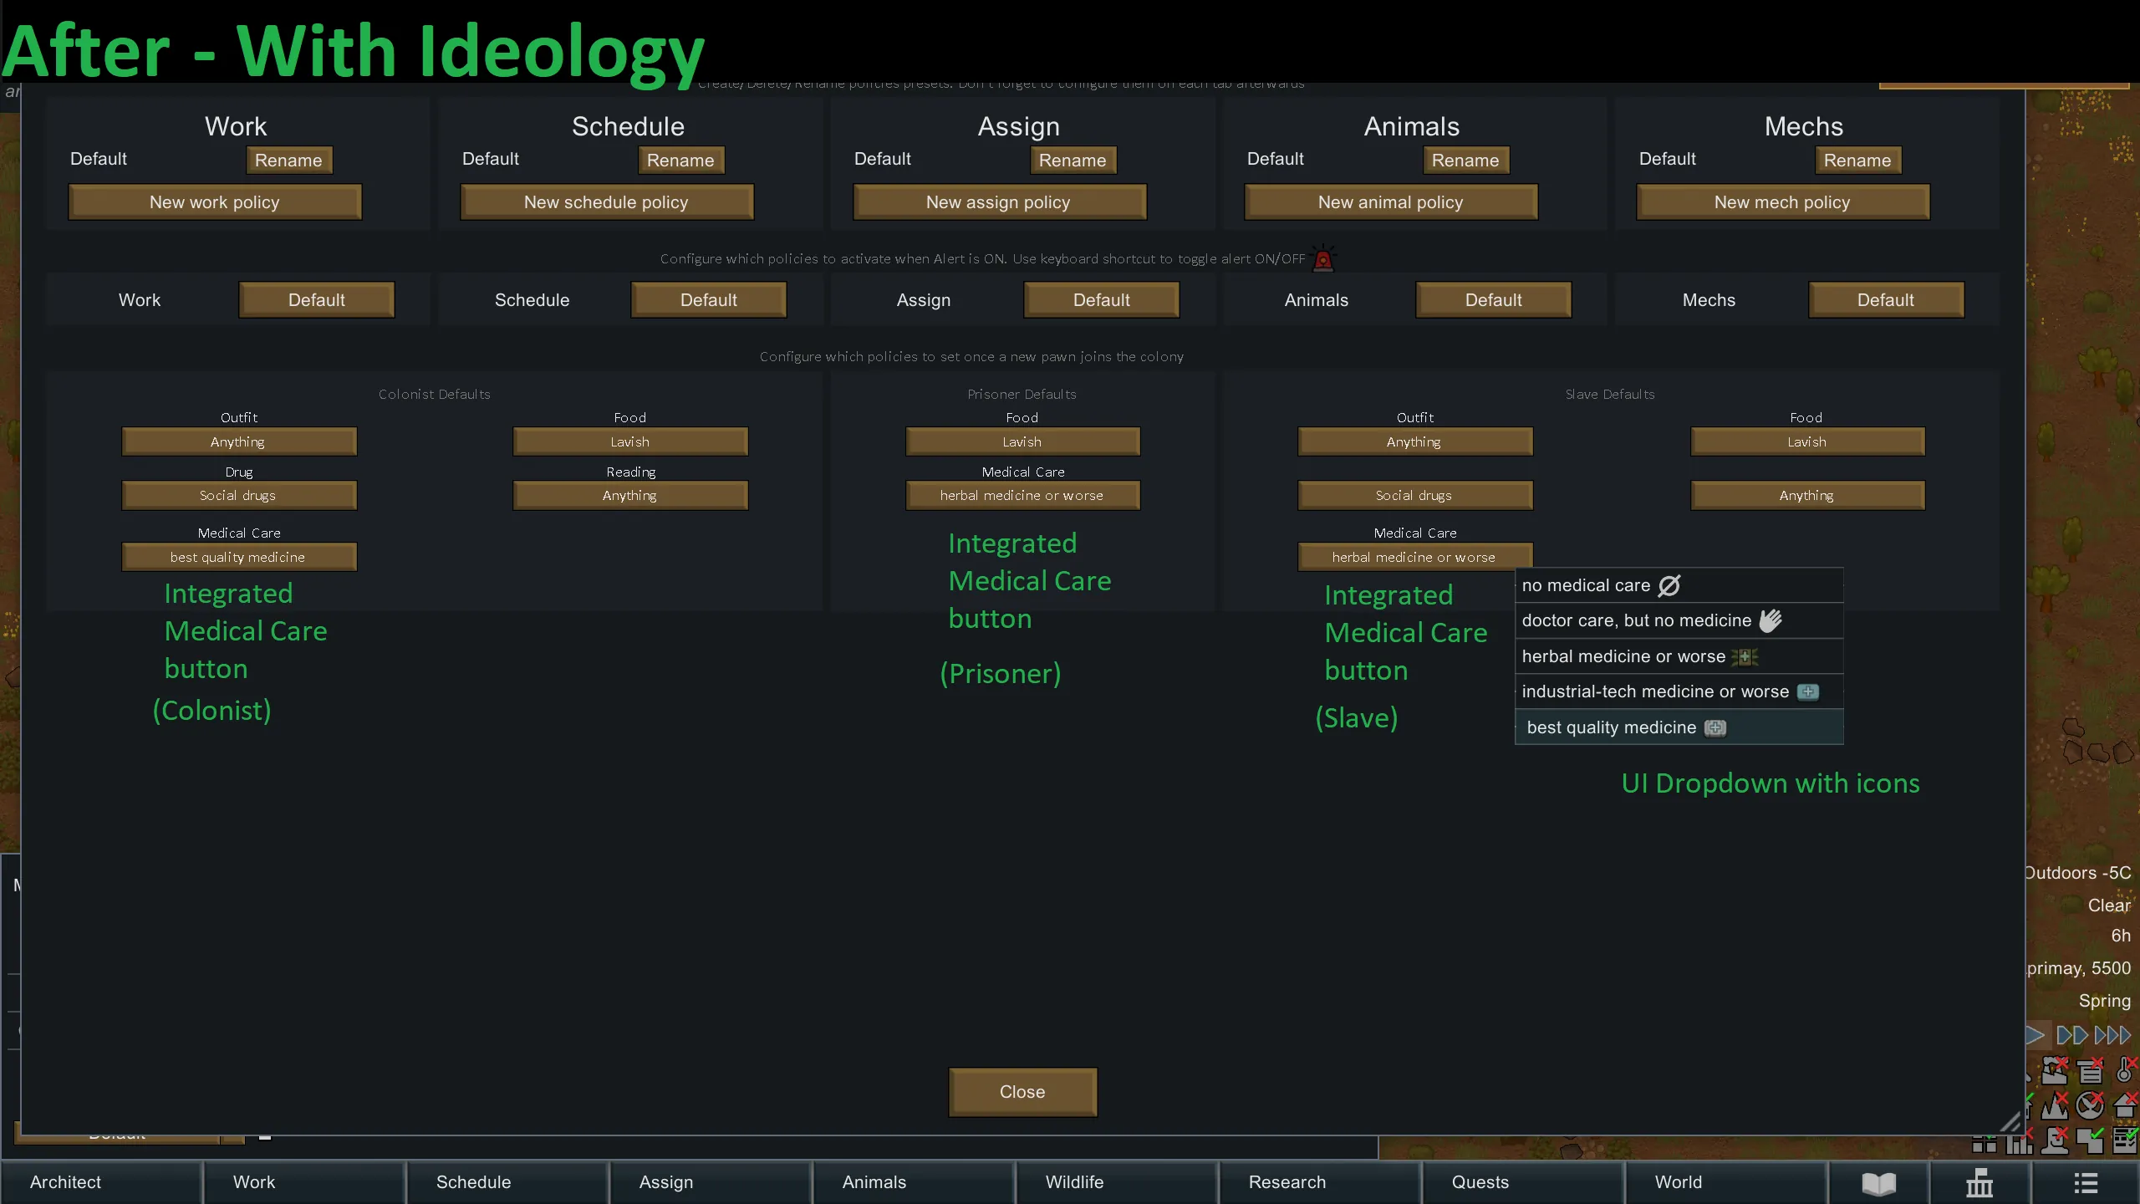Click the red alert siren icon
This screenshot has width=2140, height=1204.
pyautogui.click(x=1323, y=259)
